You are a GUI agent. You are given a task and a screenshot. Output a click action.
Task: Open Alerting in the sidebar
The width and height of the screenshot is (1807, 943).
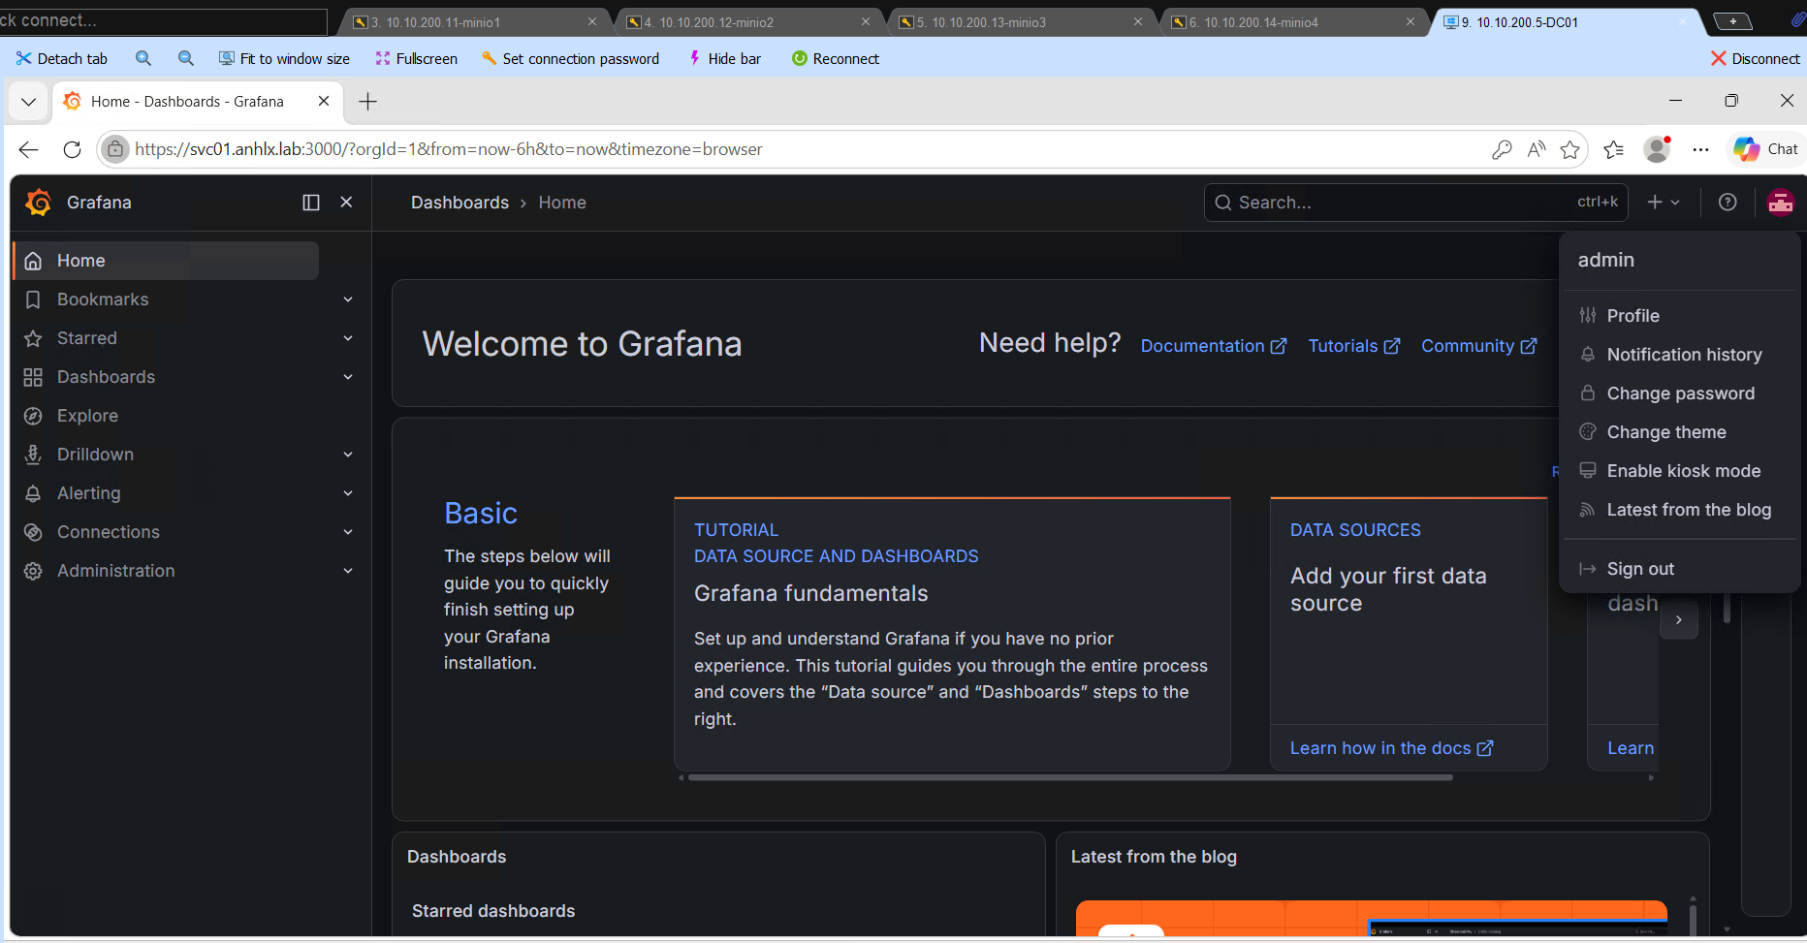[89, 493]
